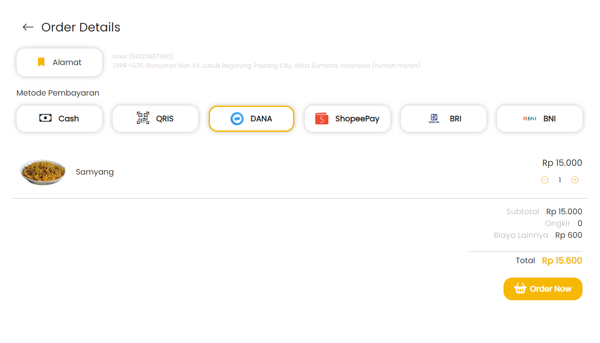Click the Samyang noodle product image
The image size is (600, 343).
click(x=43, y=172)
